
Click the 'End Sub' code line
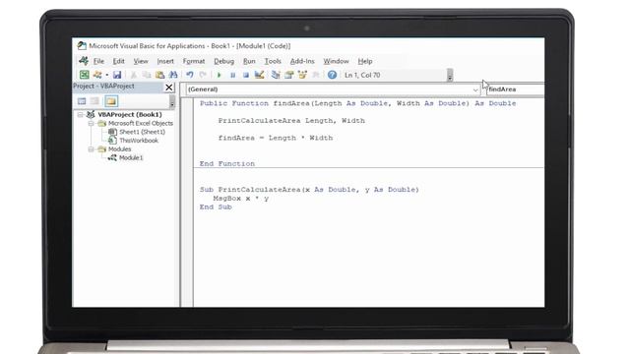pyautogui.click(x=216, y=207)
